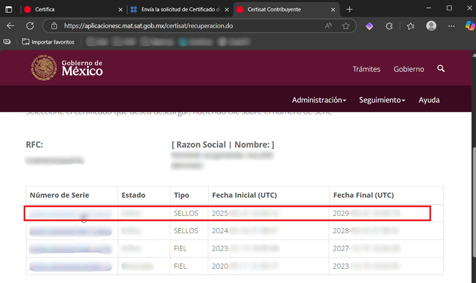Screen dimensions: 476x283
Task: Open the browser extensions puzzle icon
Action: click(x=389, y=26)
